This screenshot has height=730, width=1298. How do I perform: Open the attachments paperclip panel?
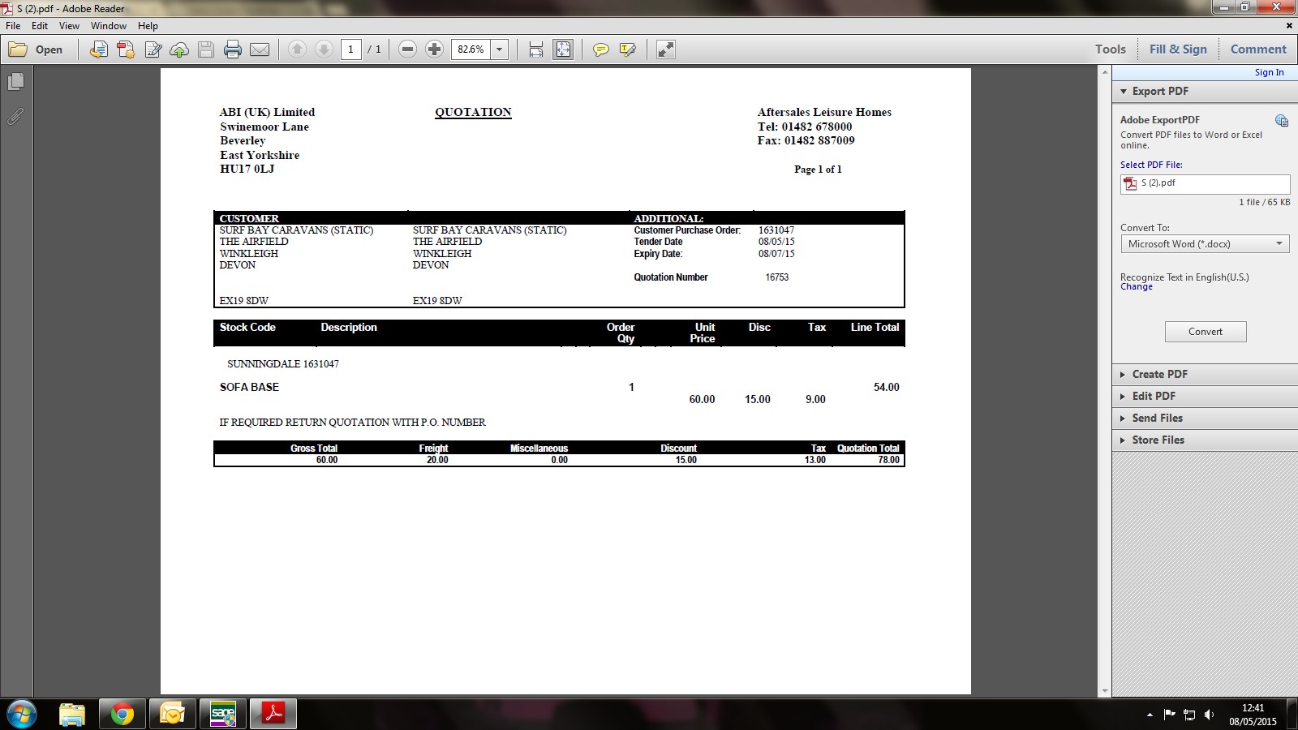(x=15, y=117)
